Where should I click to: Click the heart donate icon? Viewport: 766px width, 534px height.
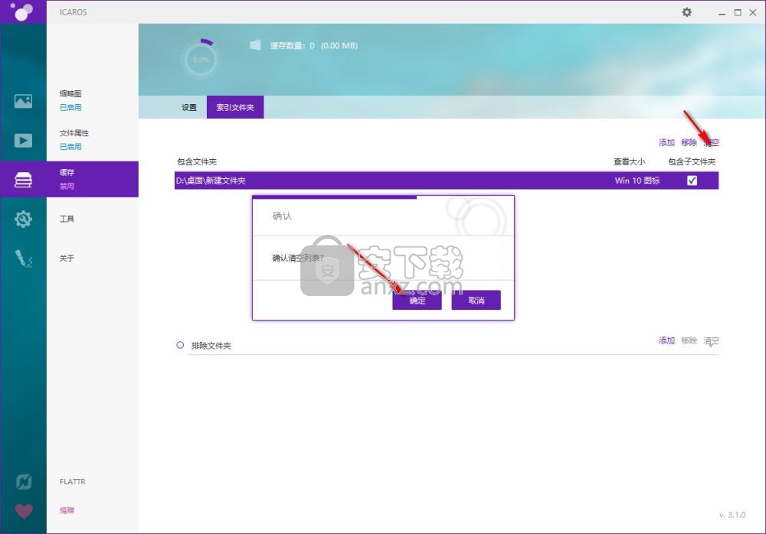click(24, 510)
